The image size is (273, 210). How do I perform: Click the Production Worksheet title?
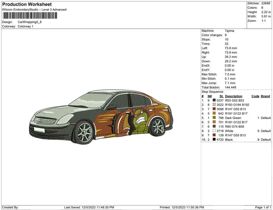27,4
